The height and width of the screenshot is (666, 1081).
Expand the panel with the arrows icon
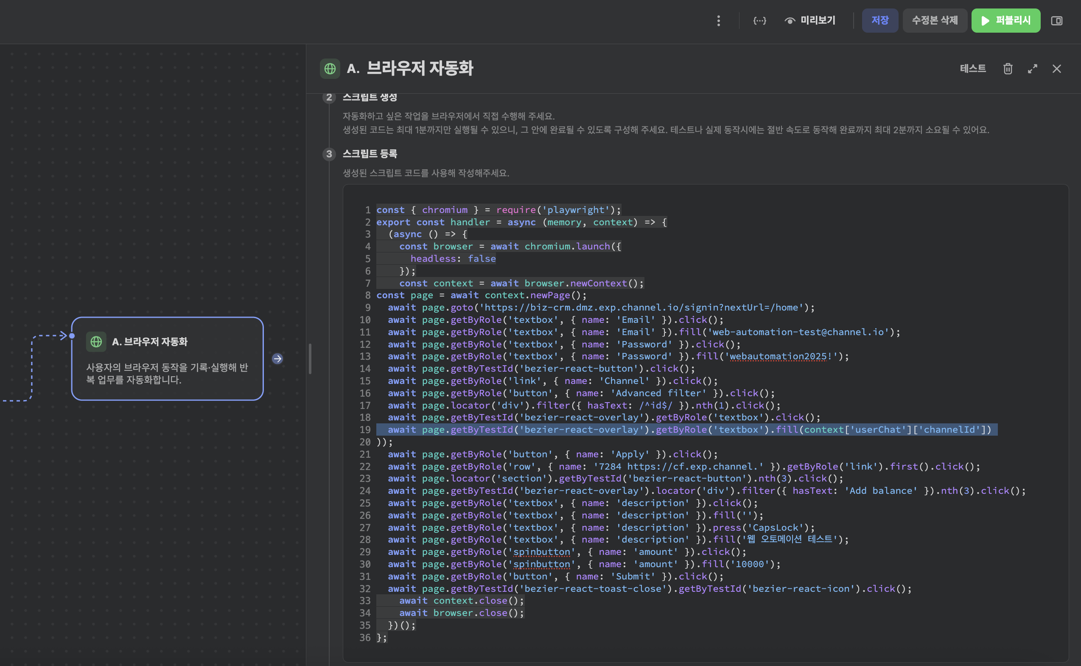[x=1032, y=69]
